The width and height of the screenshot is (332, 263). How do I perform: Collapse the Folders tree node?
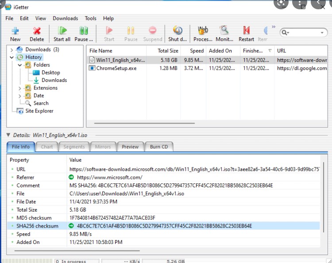[x=19, y=65]
